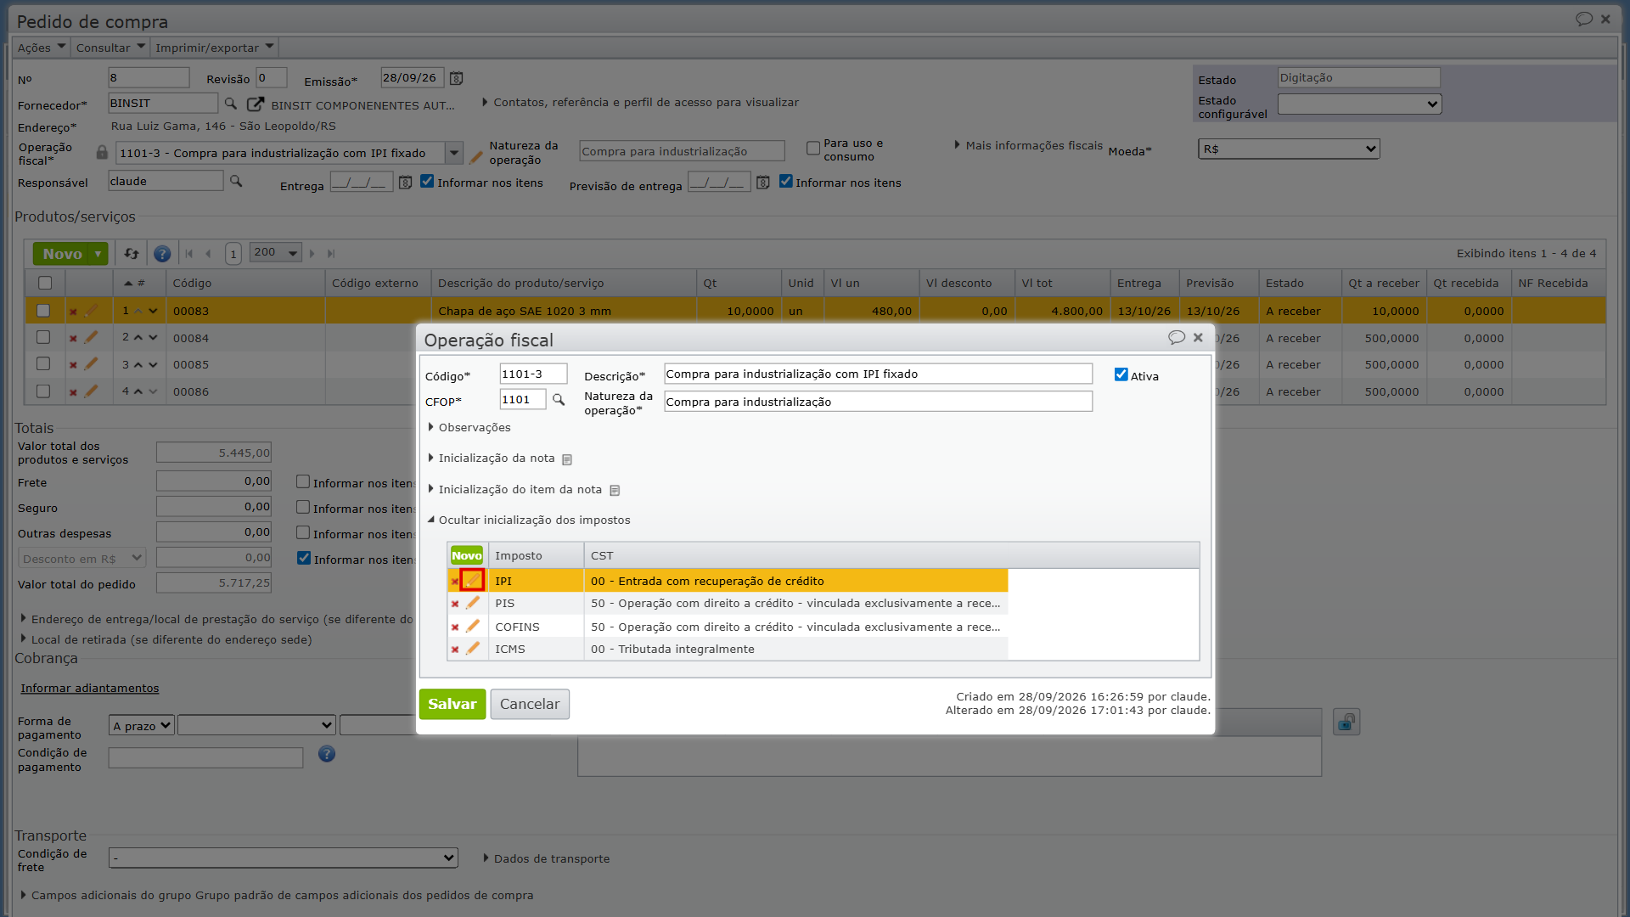Open calendar picker for Emissão date

pos(456,78)
